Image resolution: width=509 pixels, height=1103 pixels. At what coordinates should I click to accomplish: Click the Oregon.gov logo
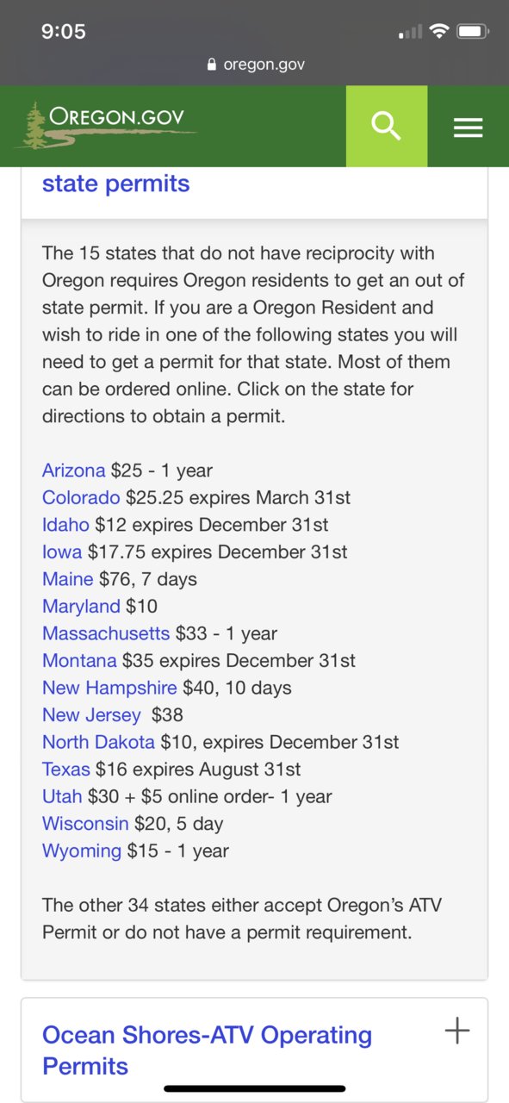[x=105, y=125]
